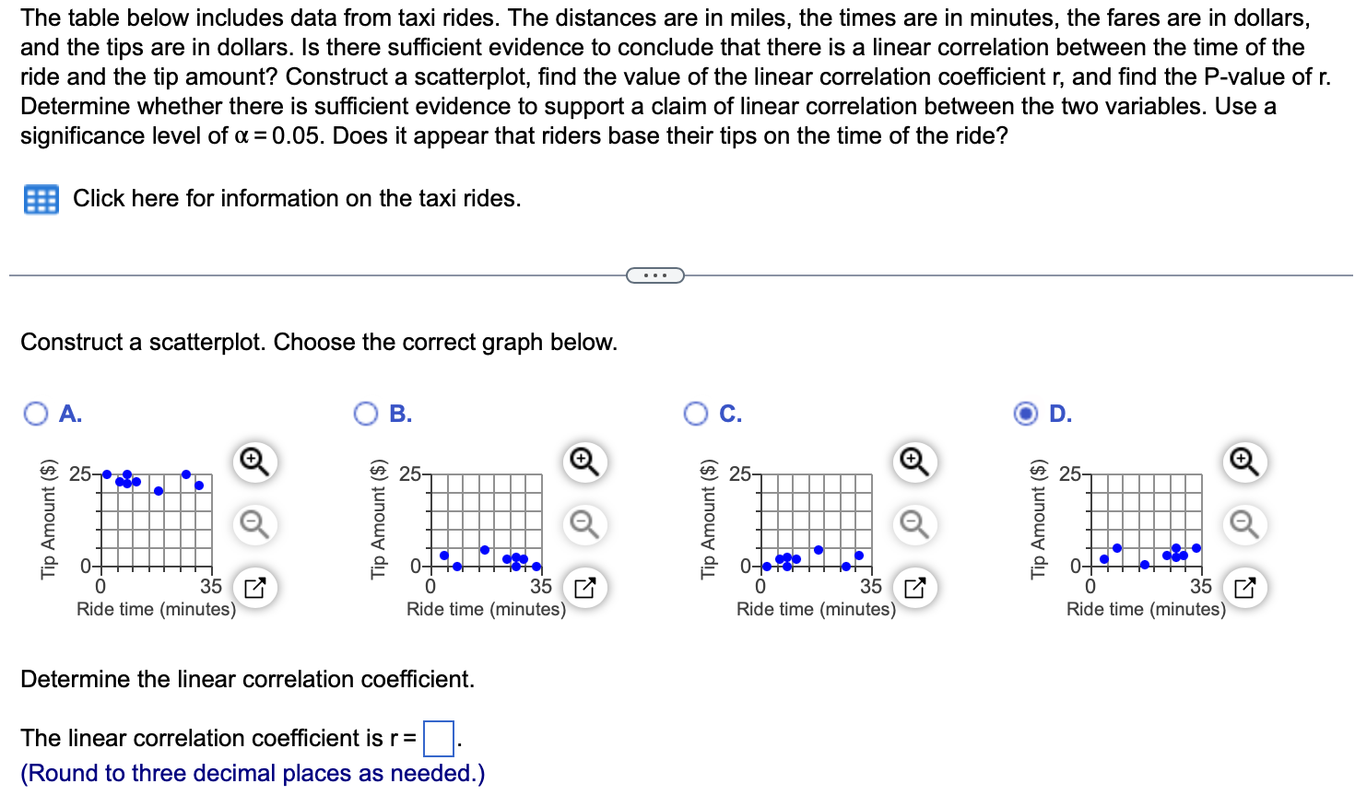Image resolution: width=1355 pixels, height=807 pixels.
Task: Click the zoom out magnifier for graph D
Action: tap(1243, 525)
